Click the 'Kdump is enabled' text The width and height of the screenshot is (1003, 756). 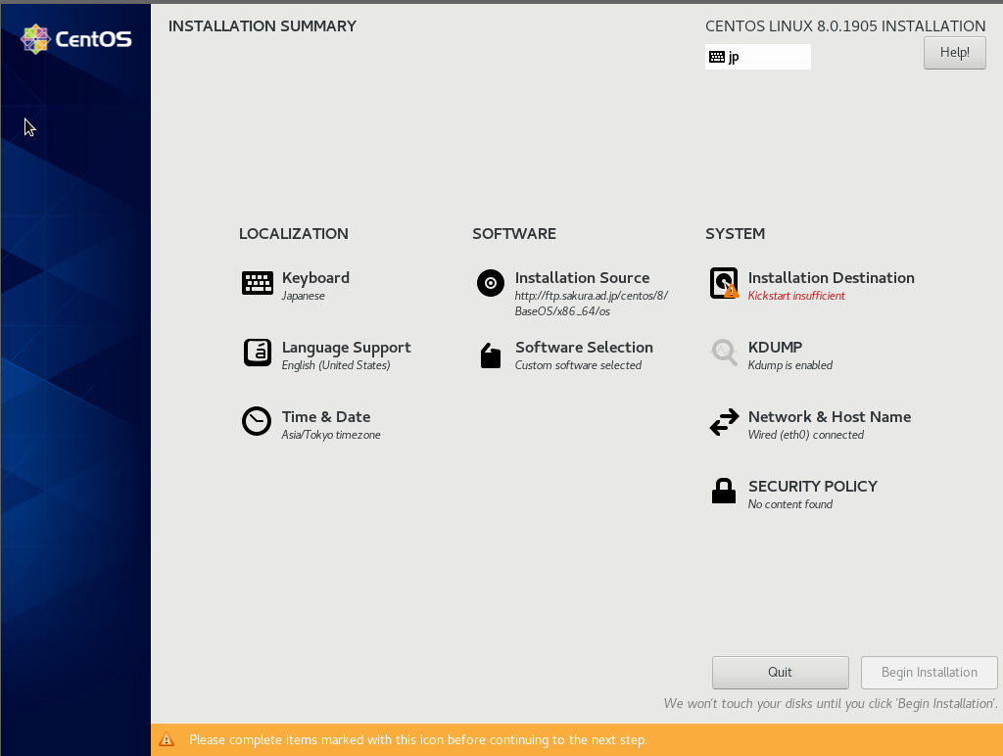tap(790, 365)
